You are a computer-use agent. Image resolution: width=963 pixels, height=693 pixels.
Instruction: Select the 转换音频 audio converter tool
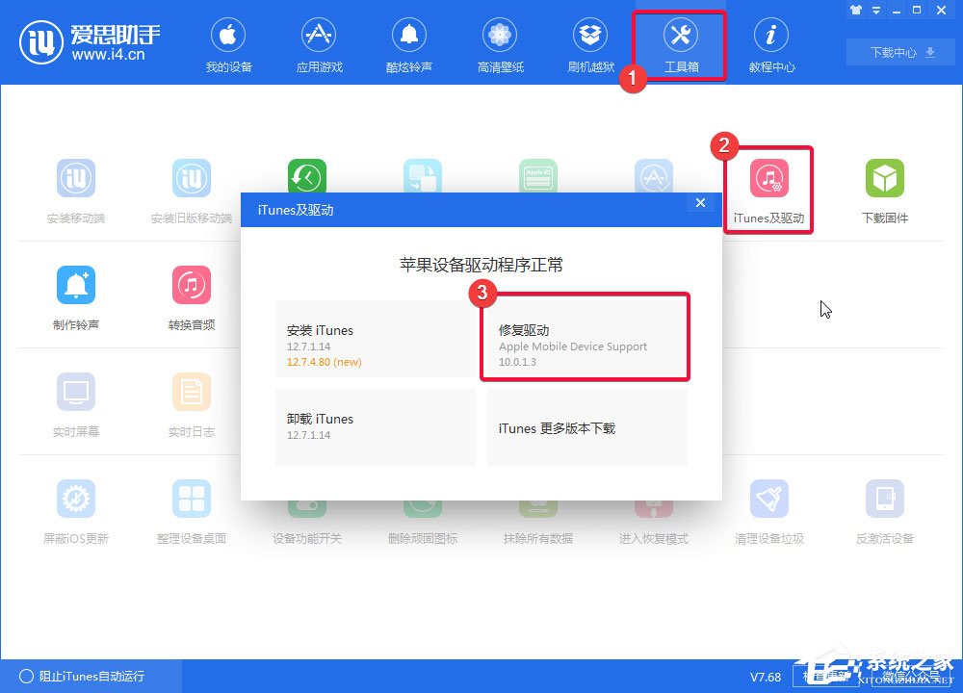point(191,295)
